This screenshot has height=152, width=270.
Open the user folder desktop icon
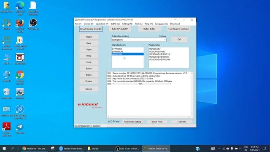click(x=7, y=7)
